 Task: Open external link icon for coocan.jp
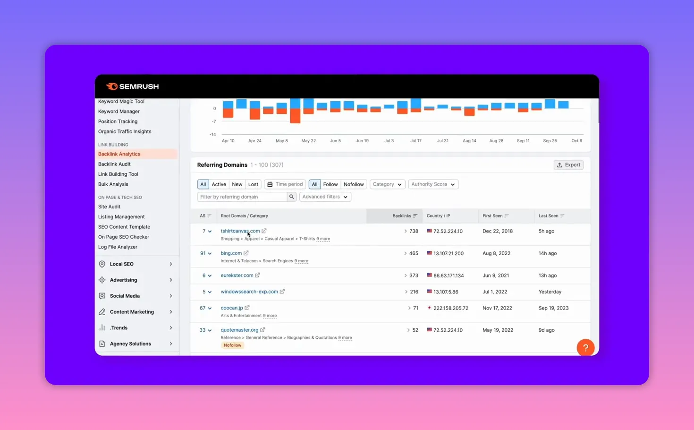247,308
